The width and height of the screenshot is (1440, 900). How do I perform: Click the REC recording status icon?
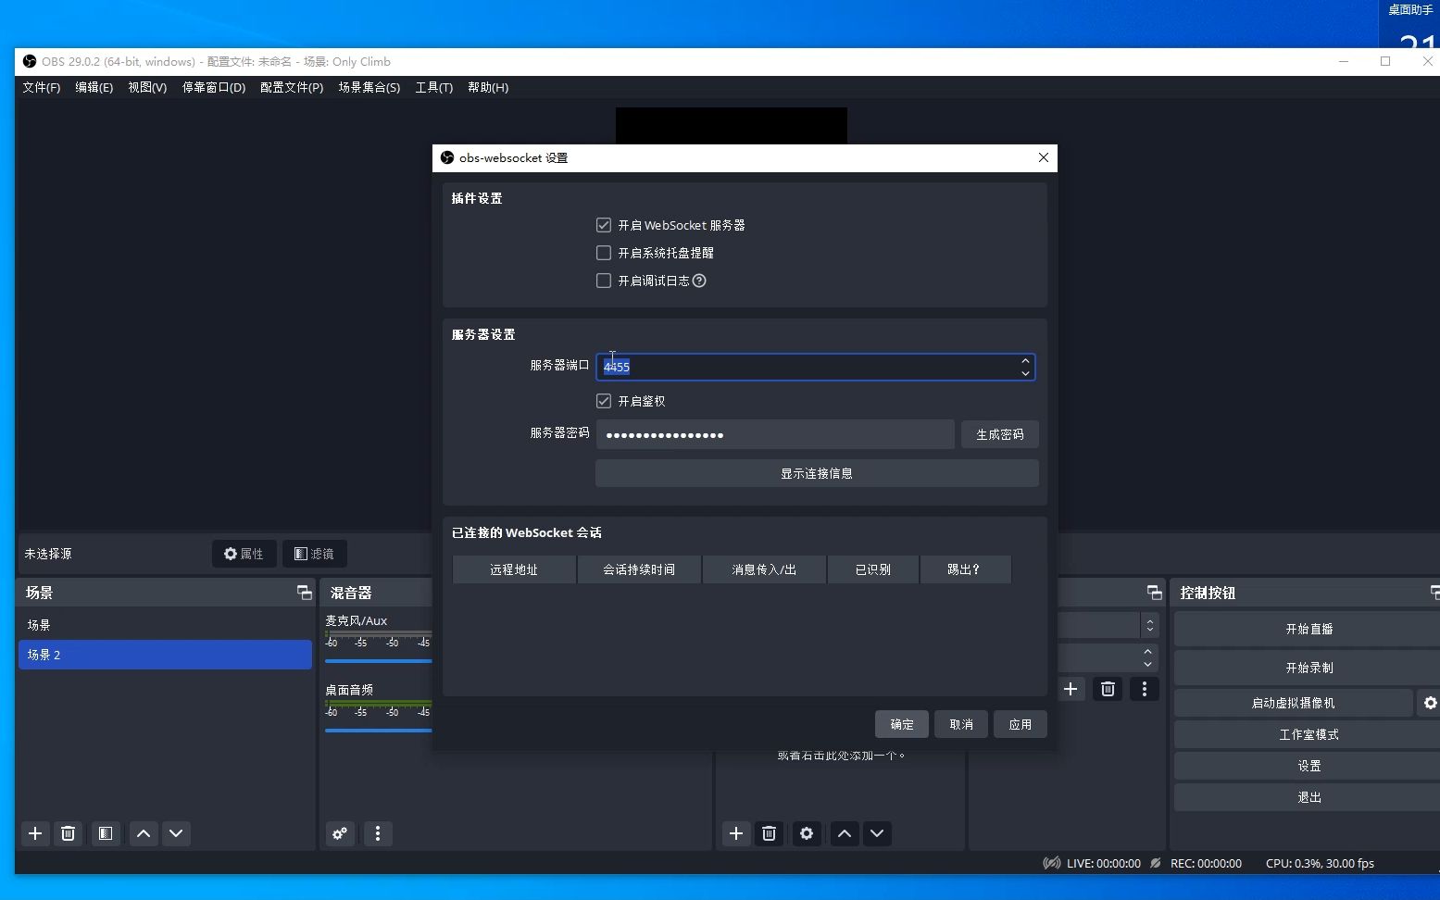tap(1156, 863)
